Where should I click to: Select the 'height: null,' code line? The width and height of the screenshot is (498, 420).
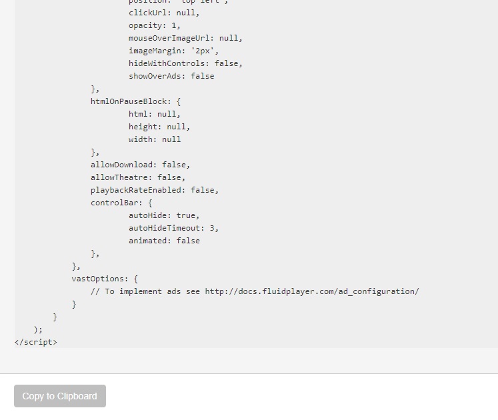(159, 127)
